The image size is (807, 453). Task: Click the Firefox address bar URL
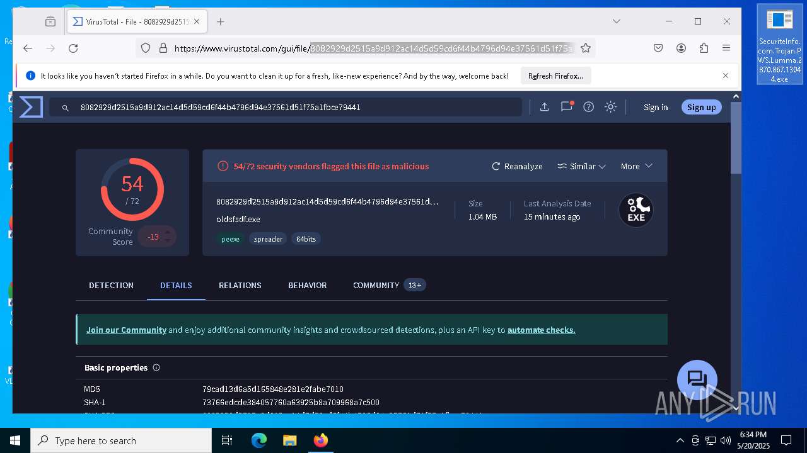[372, 48]
